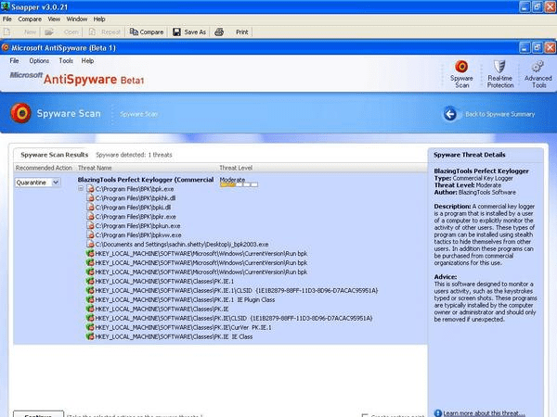This screenshot has height=417, width=557.
Task: Open the Compare menu in Snapper
Action: coord(31,18)
